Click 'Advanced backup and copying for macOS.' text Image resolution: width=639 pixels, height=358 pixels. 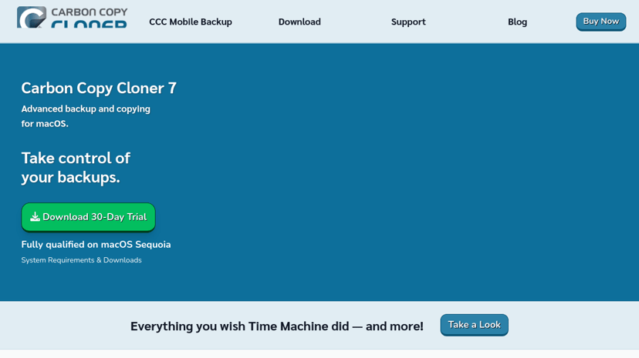(86, 116)
